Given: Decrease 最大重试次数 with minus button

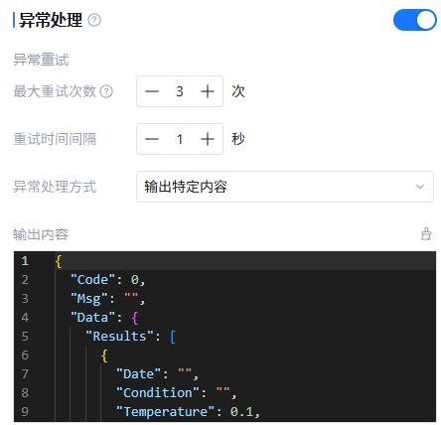Looking at the screenshot, I should (x=152, y=91).
